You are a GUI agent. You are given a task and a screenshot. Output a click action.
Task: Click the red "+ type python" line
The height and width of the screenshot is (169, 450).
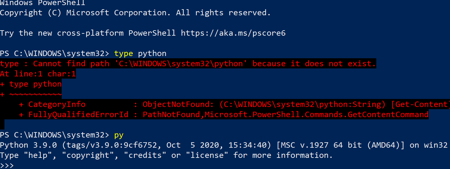(x=31, y=84)
